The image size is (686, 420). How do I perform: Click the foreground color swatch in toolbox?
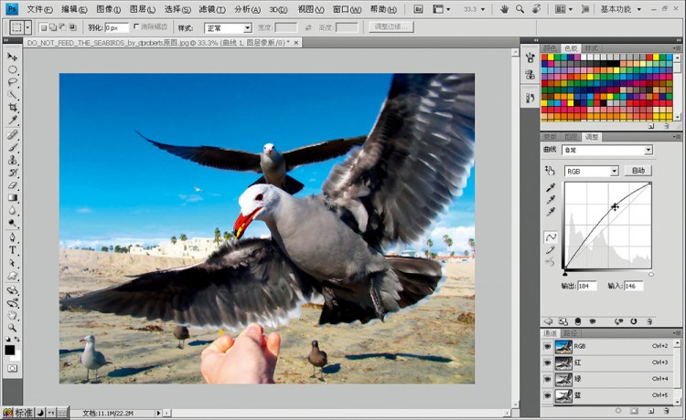(x=10, y=350)
